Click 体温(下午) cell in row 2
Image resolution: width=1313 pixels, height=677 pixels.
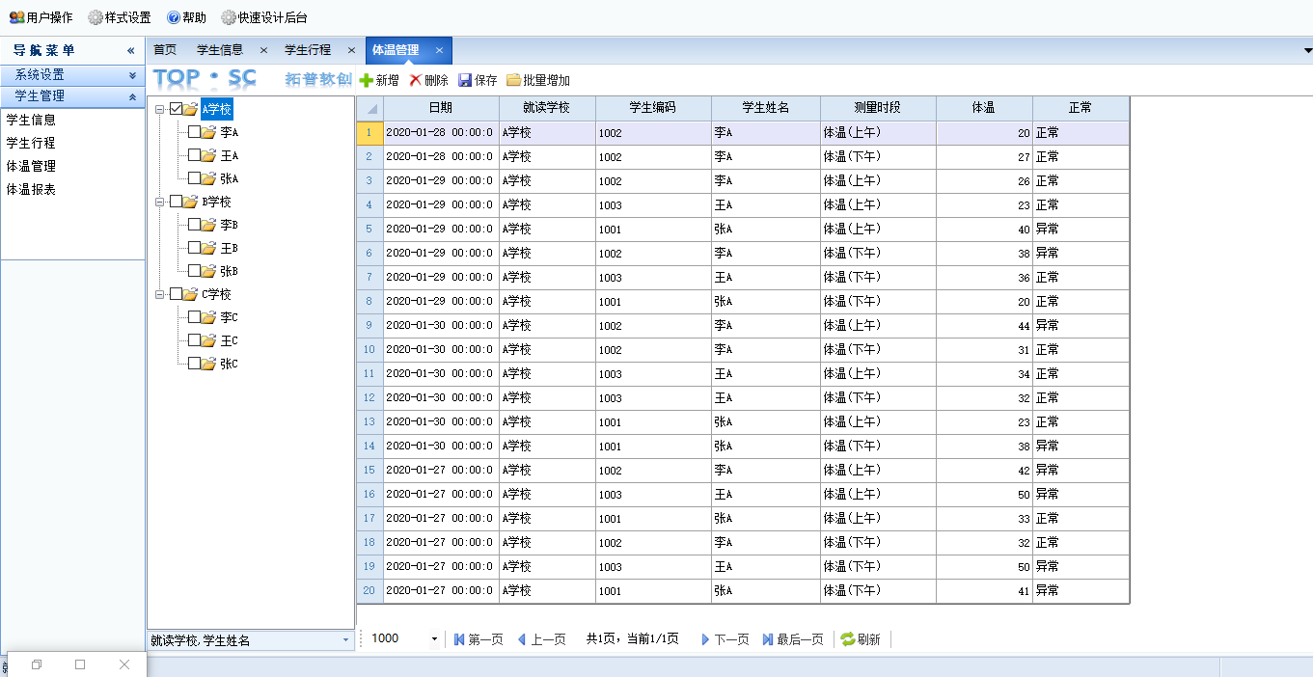[x=878, y=157]
